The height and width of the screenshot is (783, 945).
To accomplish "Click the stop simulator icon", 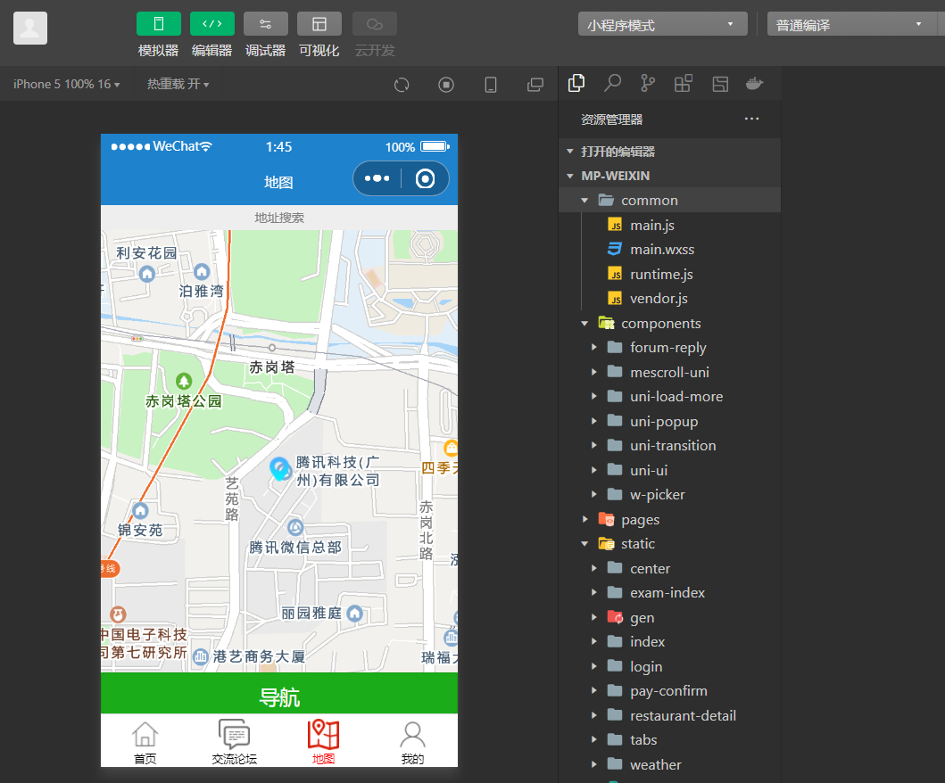I will tap(446, 85).
